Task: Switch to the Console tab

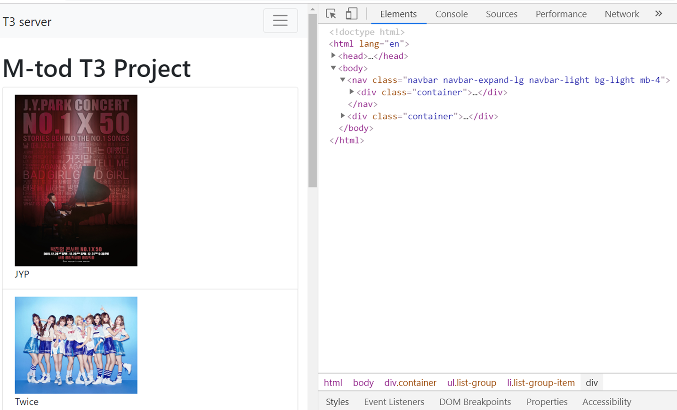Action: (x=451, y=14)
